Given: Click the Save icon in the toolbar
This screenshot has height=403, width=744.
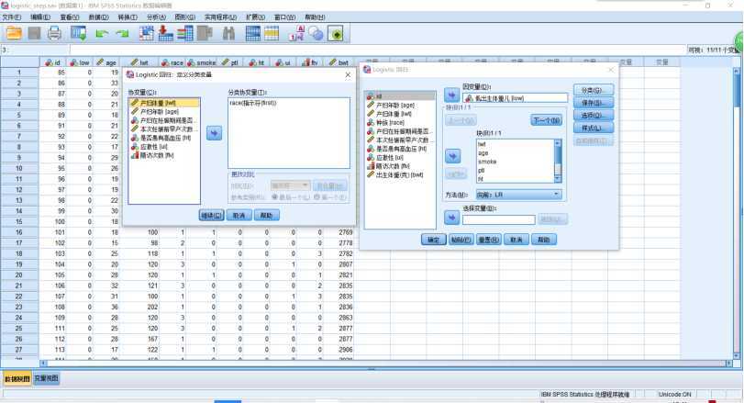Looking at the screenshot, I should point(34,33).
